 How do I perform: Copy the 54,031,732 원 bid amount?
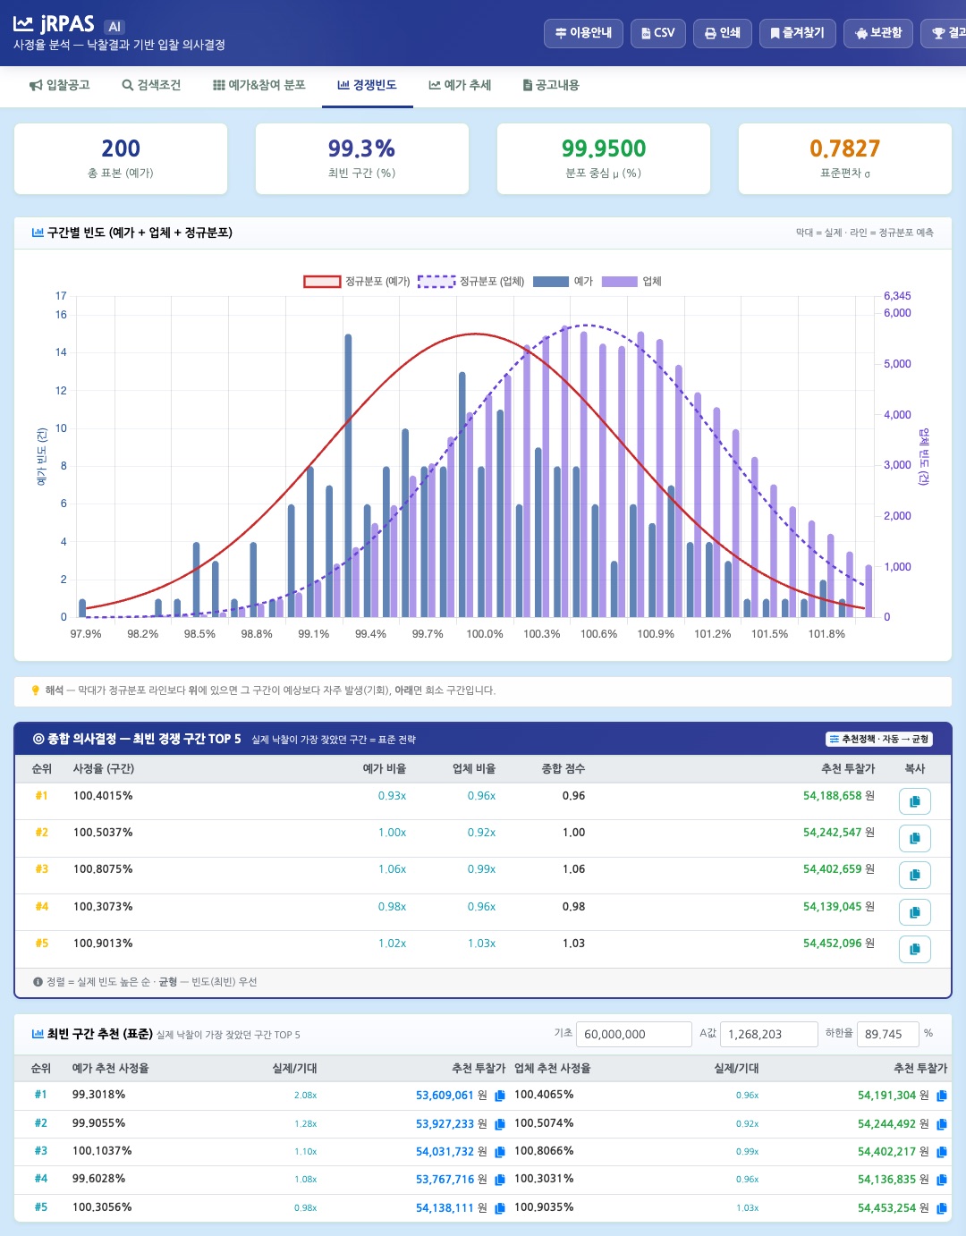pyautogui.click(x=500, y=1152)
